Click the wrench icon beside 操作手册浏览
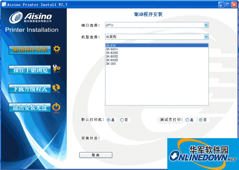Screen dimensions: 239x170 coord(57,68)
